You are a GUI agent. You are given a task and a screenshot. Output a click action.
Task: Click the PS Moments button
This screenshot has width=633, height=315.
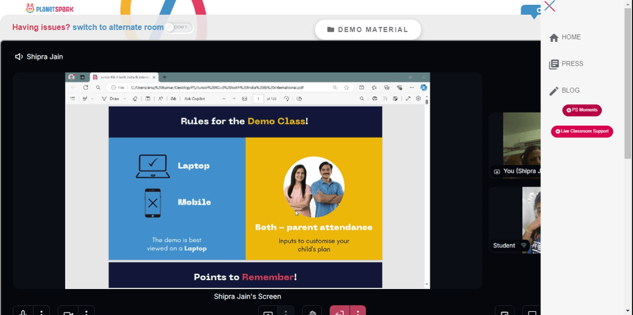(582, 110)
